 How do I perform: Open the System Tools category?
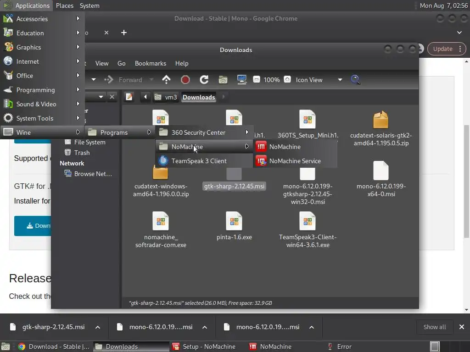tap(42, 118)
